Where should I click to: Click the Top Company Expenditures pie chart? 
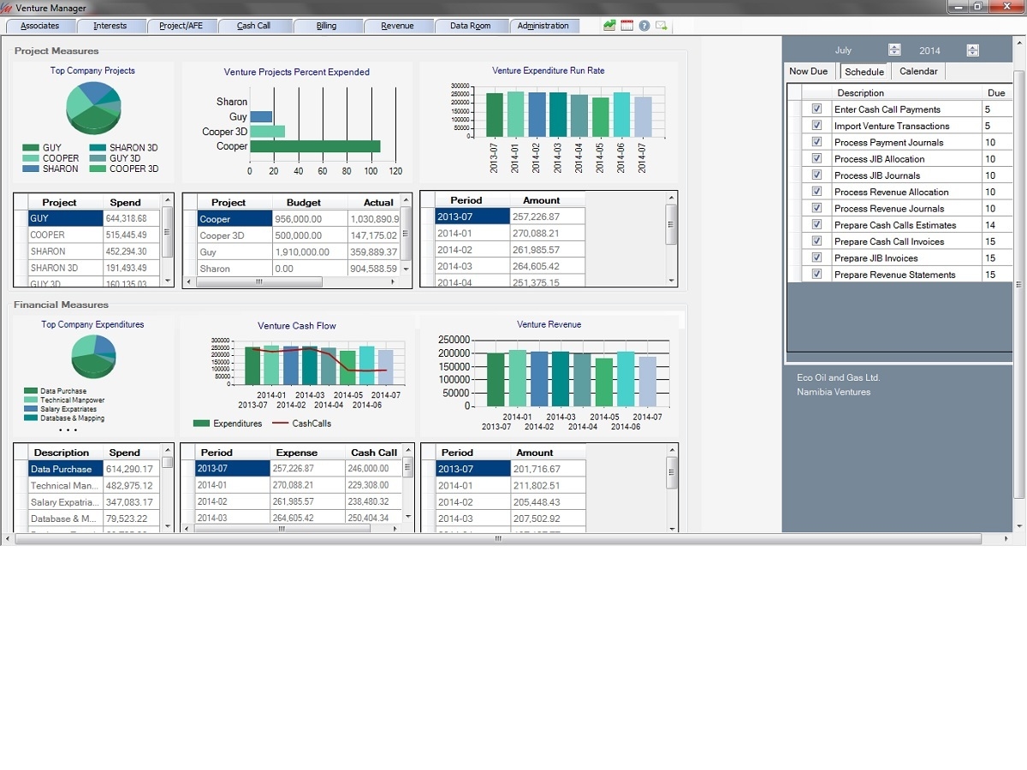coord(93,357)
